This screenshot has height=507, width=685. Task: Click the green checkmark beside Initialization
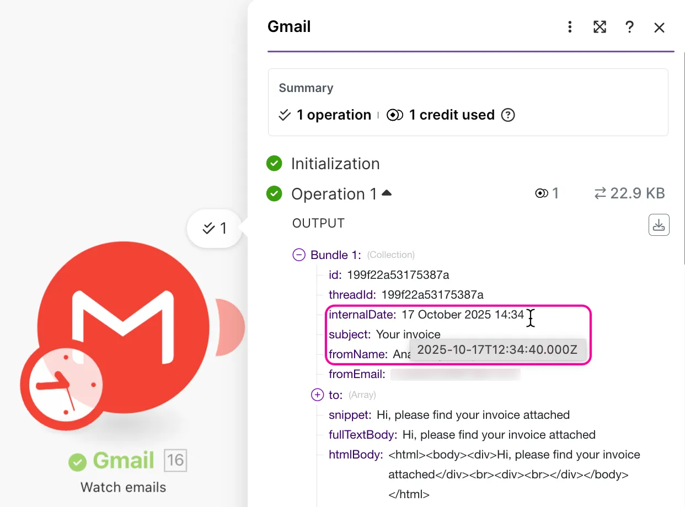(x=274, y=164)
